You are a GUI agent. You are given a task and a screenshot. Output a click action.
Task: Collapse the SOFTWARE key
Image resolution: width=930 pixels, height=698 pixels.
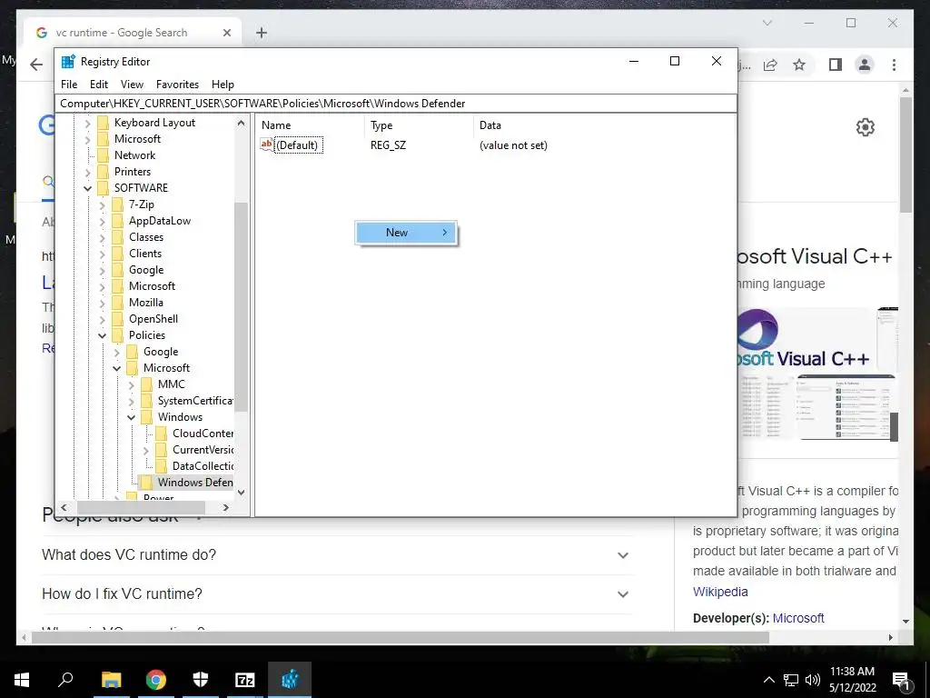pyautogui.click(x=88, y=188)
